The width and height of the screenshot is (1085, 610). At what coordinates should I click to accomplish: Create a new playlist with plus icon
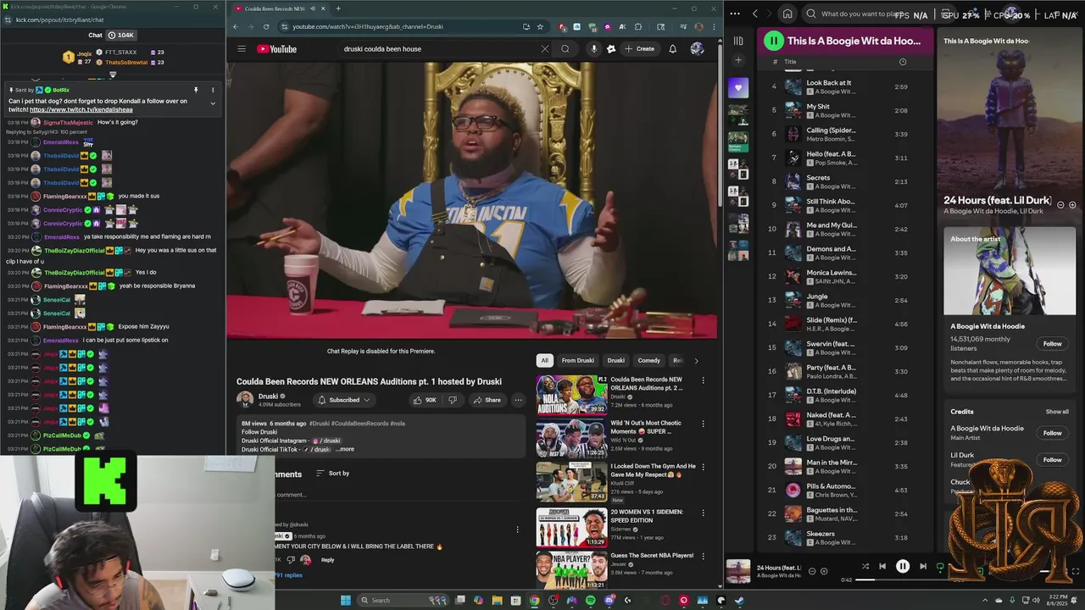pos(738,60)
